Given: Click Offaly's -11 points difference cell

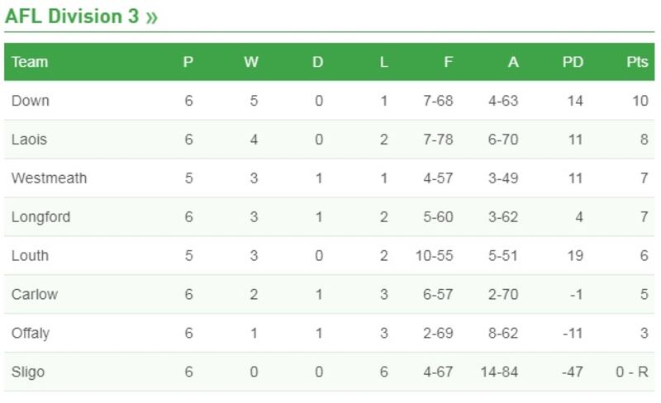Looking at the screenshot, I should [x=573, y=334].
